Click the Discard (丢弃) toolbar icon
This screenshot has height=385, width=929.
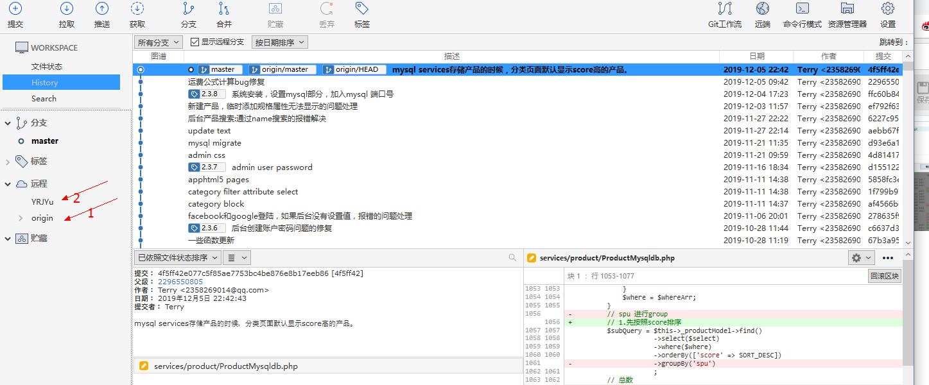coord(326,9)
